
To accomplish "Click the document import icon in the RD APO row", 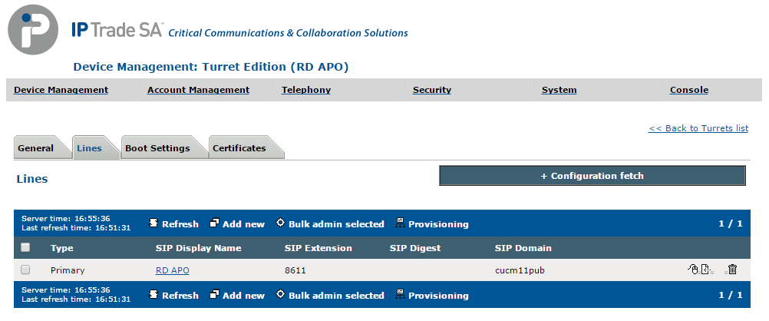I will [706, 270].
